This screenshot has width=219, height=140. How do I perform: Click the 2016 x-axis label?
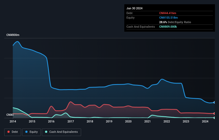click(x=51, y=121)
